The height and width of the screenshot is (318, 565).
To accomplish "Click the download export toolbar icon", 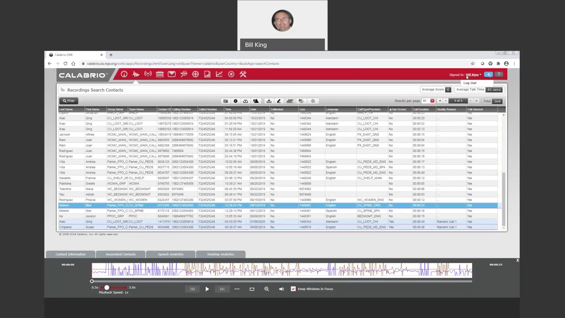I will 269,101.
